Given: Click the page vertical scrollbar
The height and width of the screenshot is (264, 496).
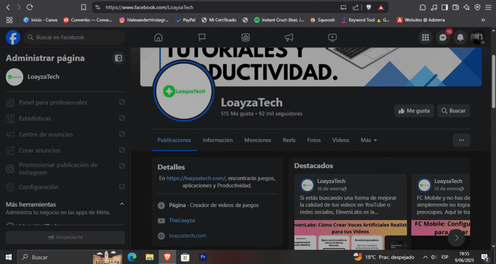Looking at the screenshot, I should [493, 81].
